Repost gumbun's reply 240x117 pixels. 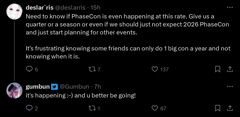(x=92, y=108)
